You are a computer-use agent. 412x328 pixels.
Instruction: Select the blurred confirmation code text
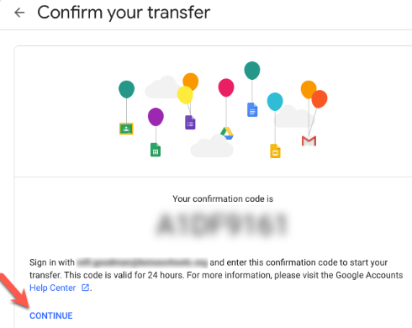[x=221, y=225]
